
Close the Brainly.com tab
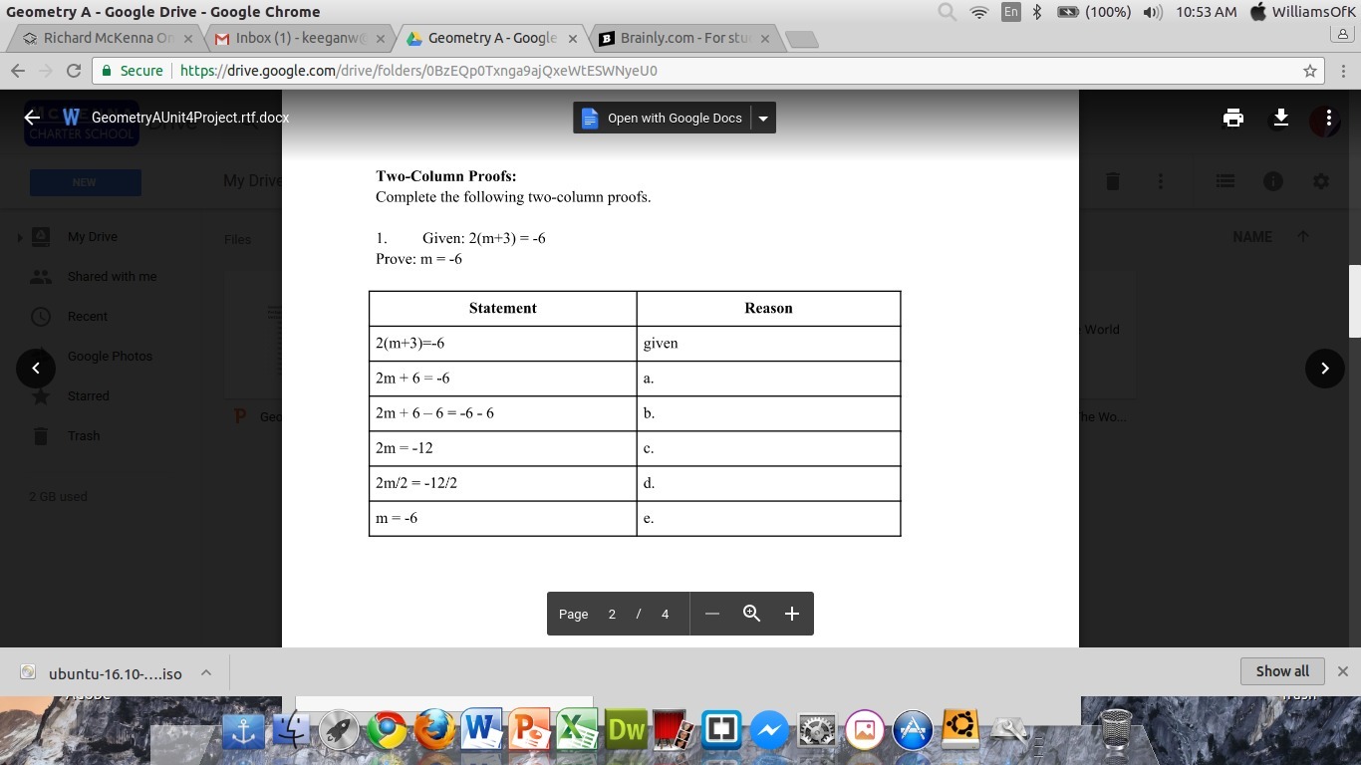coord(764,39)
